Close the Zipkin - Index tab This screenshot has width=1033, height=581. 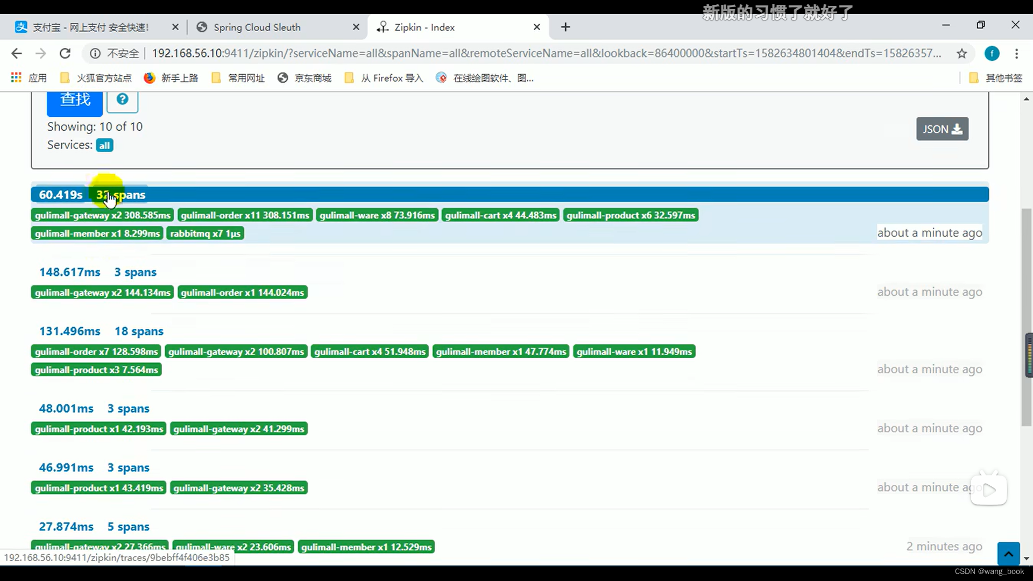(537, 27)
